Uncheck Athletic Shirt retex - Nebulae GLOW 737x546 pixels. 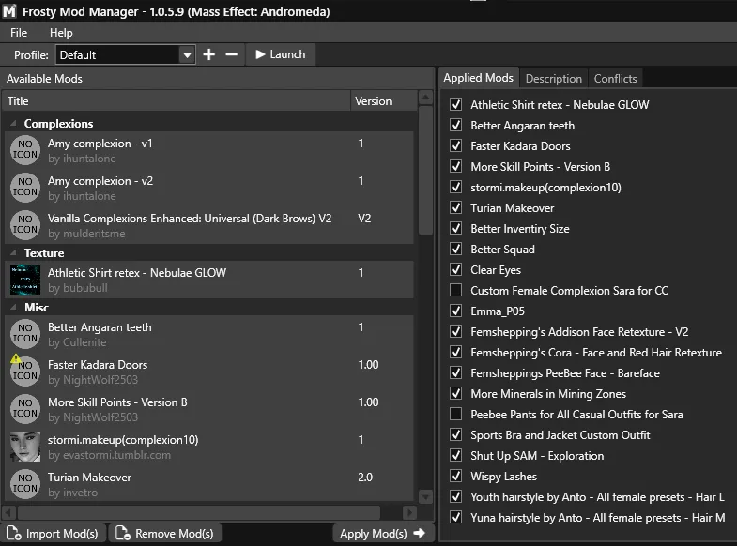(455, 104)
